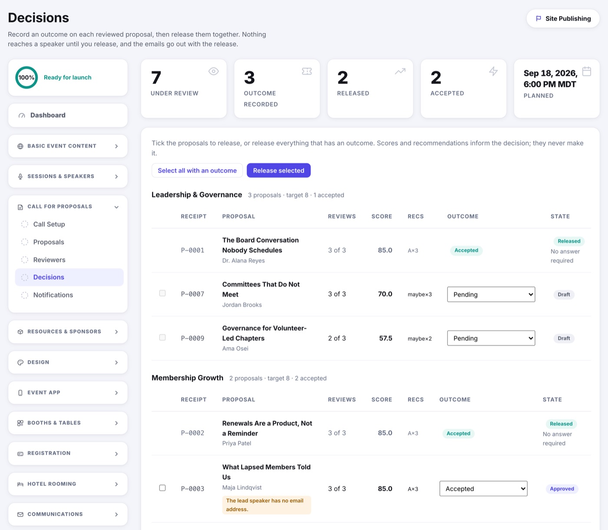The height and width of the screenshot is (530, 608).
Task: Expand the Resources & Sponsors chevron
Action: tap(116, 332)
